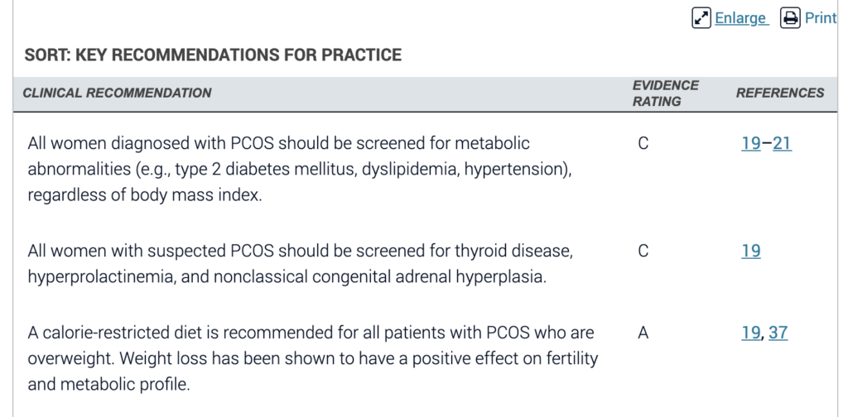Open the Enlarge link
This screenshot has width=848, height=417.
click(740, 18)
